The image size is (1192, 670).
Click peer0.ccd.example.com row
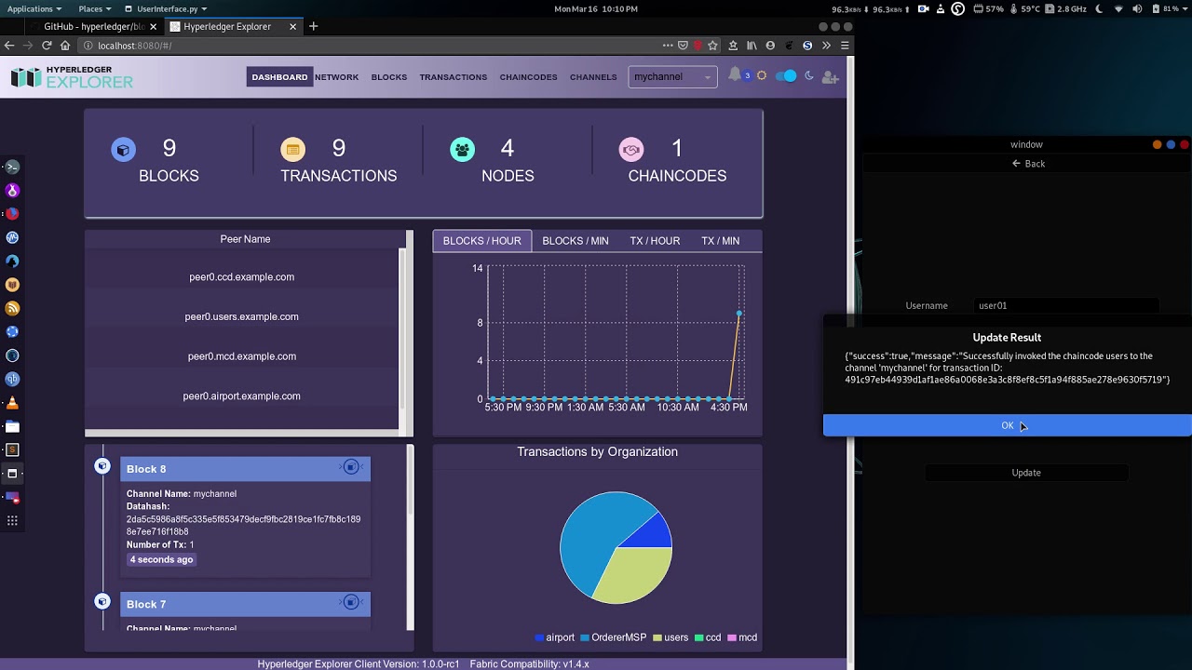click(242, 277)
